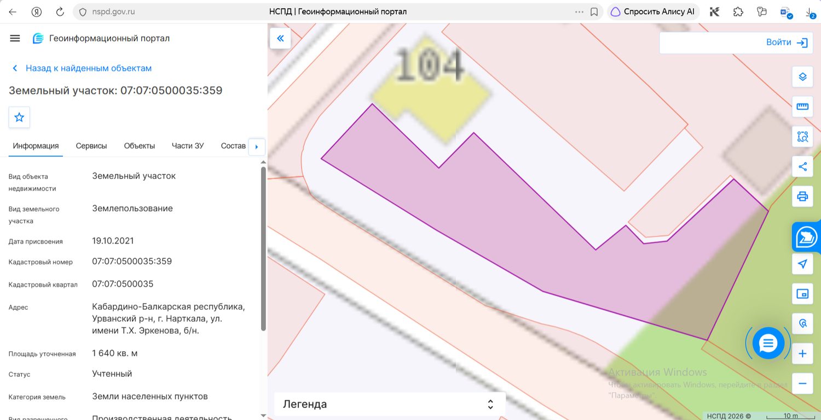Open the three-dot menu in address bar
Image resolution: width=821 pixels, height=420 pixels.
coord(579,11)
